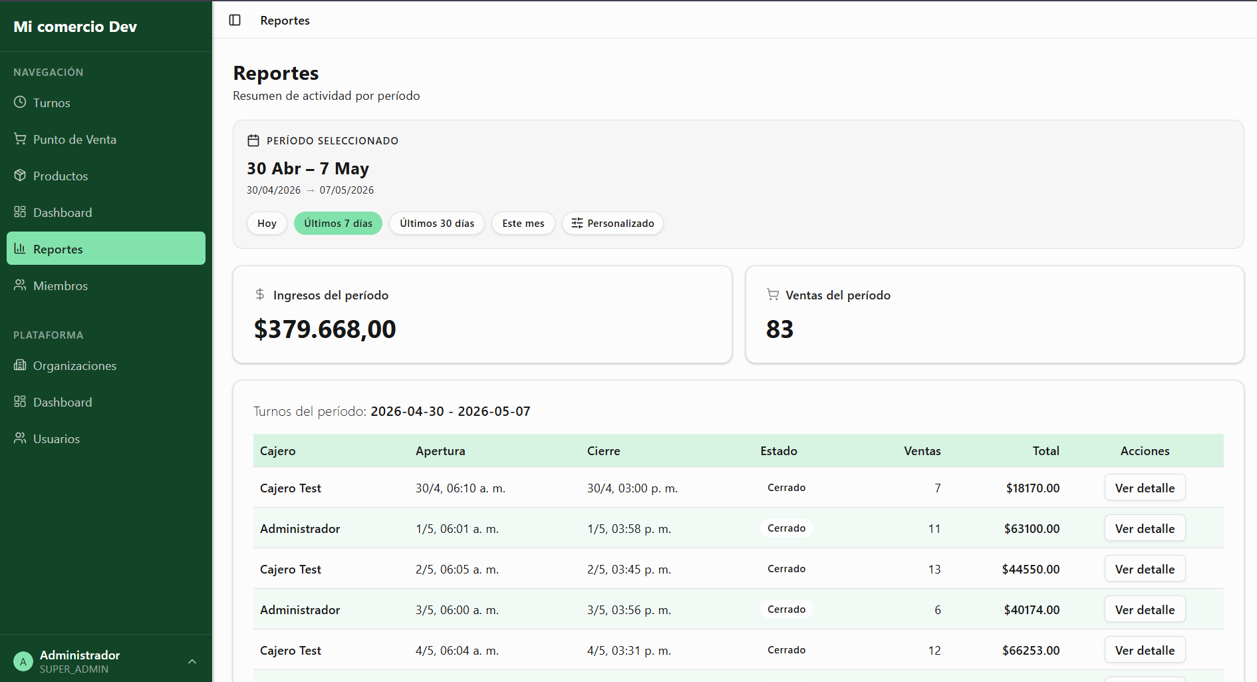This screenshot has width=1257, height=682.
Task: View detail of the $66253.00 shift
Action: 1145,650
